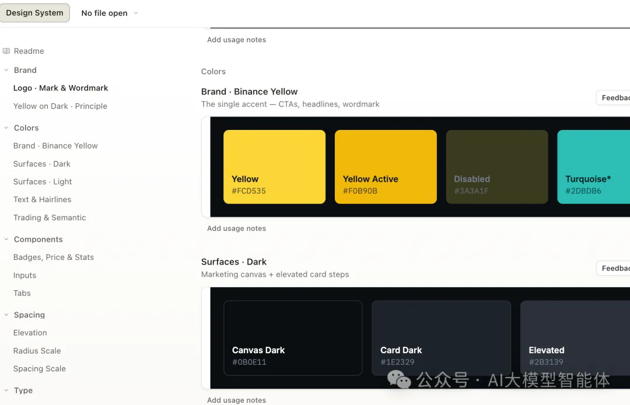The image size is (630, 405).
Task: Open the Spacing Scale item
Action: click(x=40, y=368)
